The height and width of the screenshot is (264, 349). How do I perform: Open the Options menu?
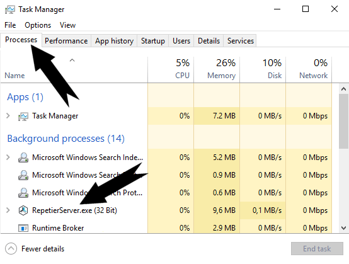tap(38, 25)
